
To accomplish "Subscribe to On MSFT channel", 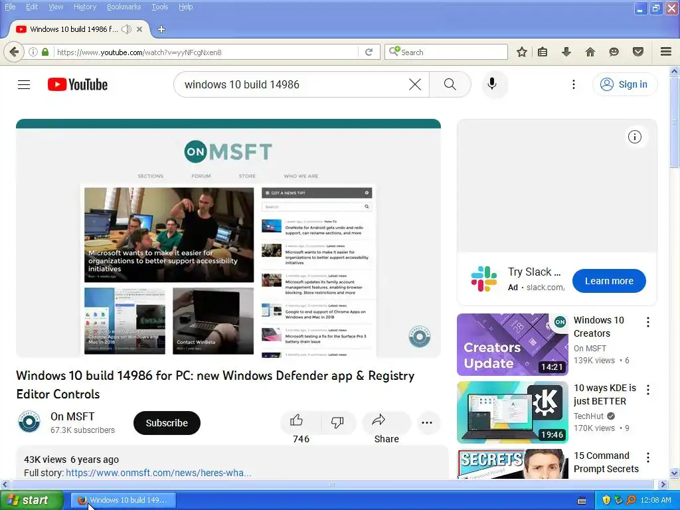I will 167,423.
